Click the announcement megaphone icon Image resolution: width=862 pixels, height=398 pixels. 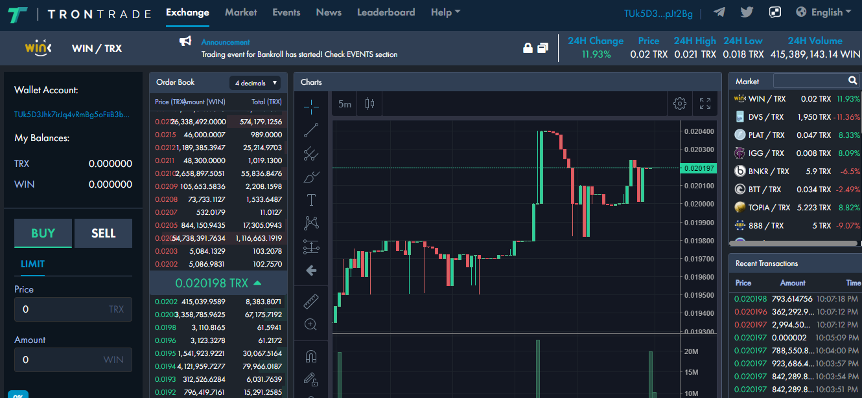point(185,41)
